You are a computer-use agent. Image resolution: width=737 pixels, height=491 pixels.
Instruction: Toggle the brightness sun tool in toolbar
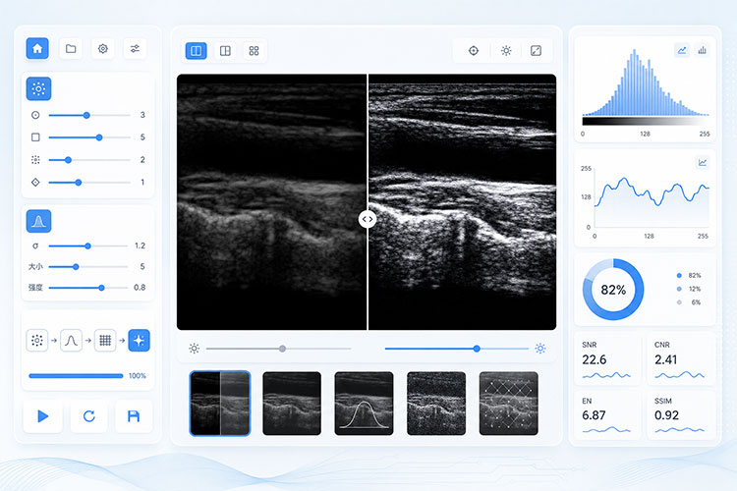(506, 51)
